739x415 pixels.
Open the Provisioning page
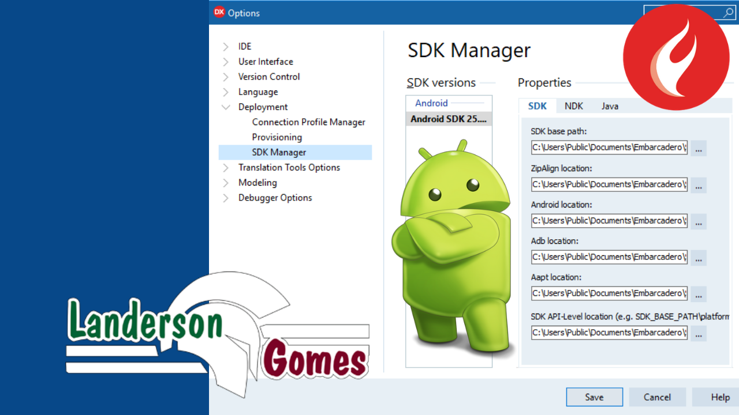(277, 137)
